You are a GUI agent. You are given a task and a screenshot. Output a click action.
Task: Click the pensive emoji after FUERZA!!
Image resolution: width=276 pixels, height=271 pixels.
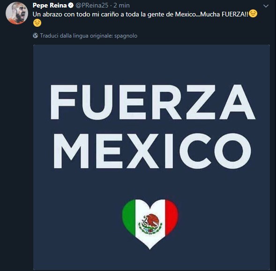coord(253,14)
